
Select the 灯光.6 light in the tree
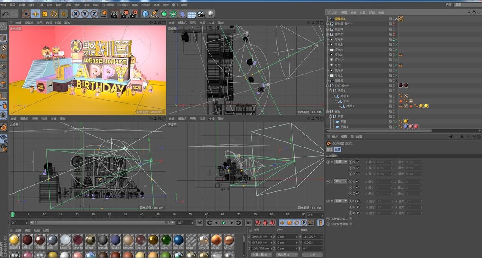pyautogui.click(x=338, y=40)
